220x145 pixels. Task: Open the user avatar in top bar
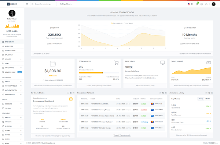click(x=213, y=4)
